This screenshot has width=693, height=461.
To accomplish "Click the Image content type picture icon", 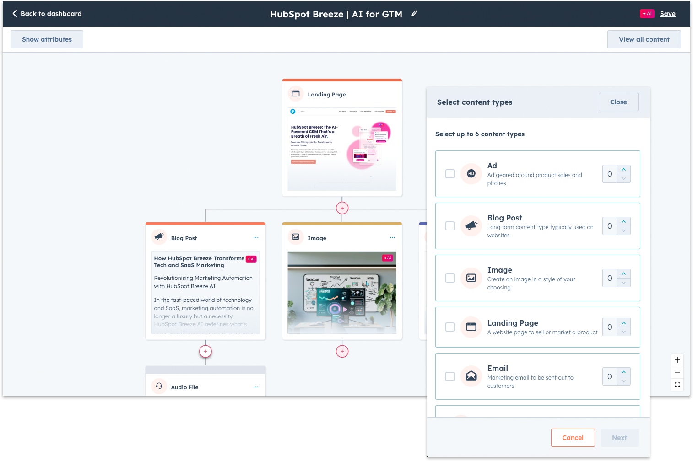I will point(471,278).
